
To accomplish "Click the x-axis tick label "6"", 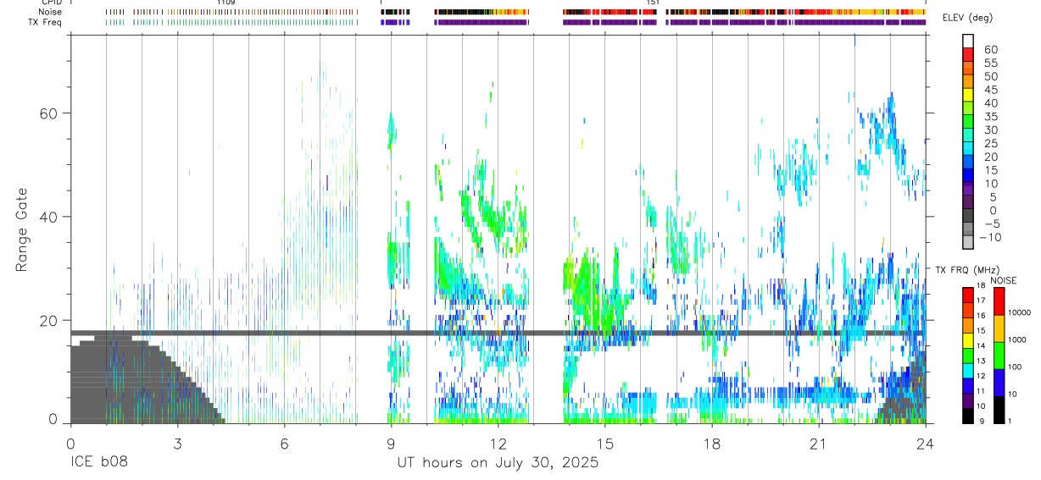I will pyautogui.click(x=284, y=444).
